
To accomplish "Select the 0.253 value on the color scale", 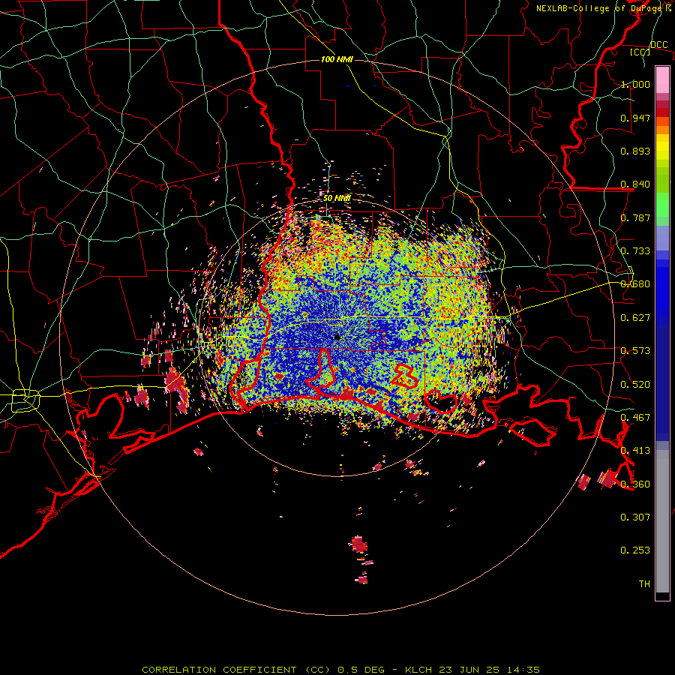I will tap(635, 550).
